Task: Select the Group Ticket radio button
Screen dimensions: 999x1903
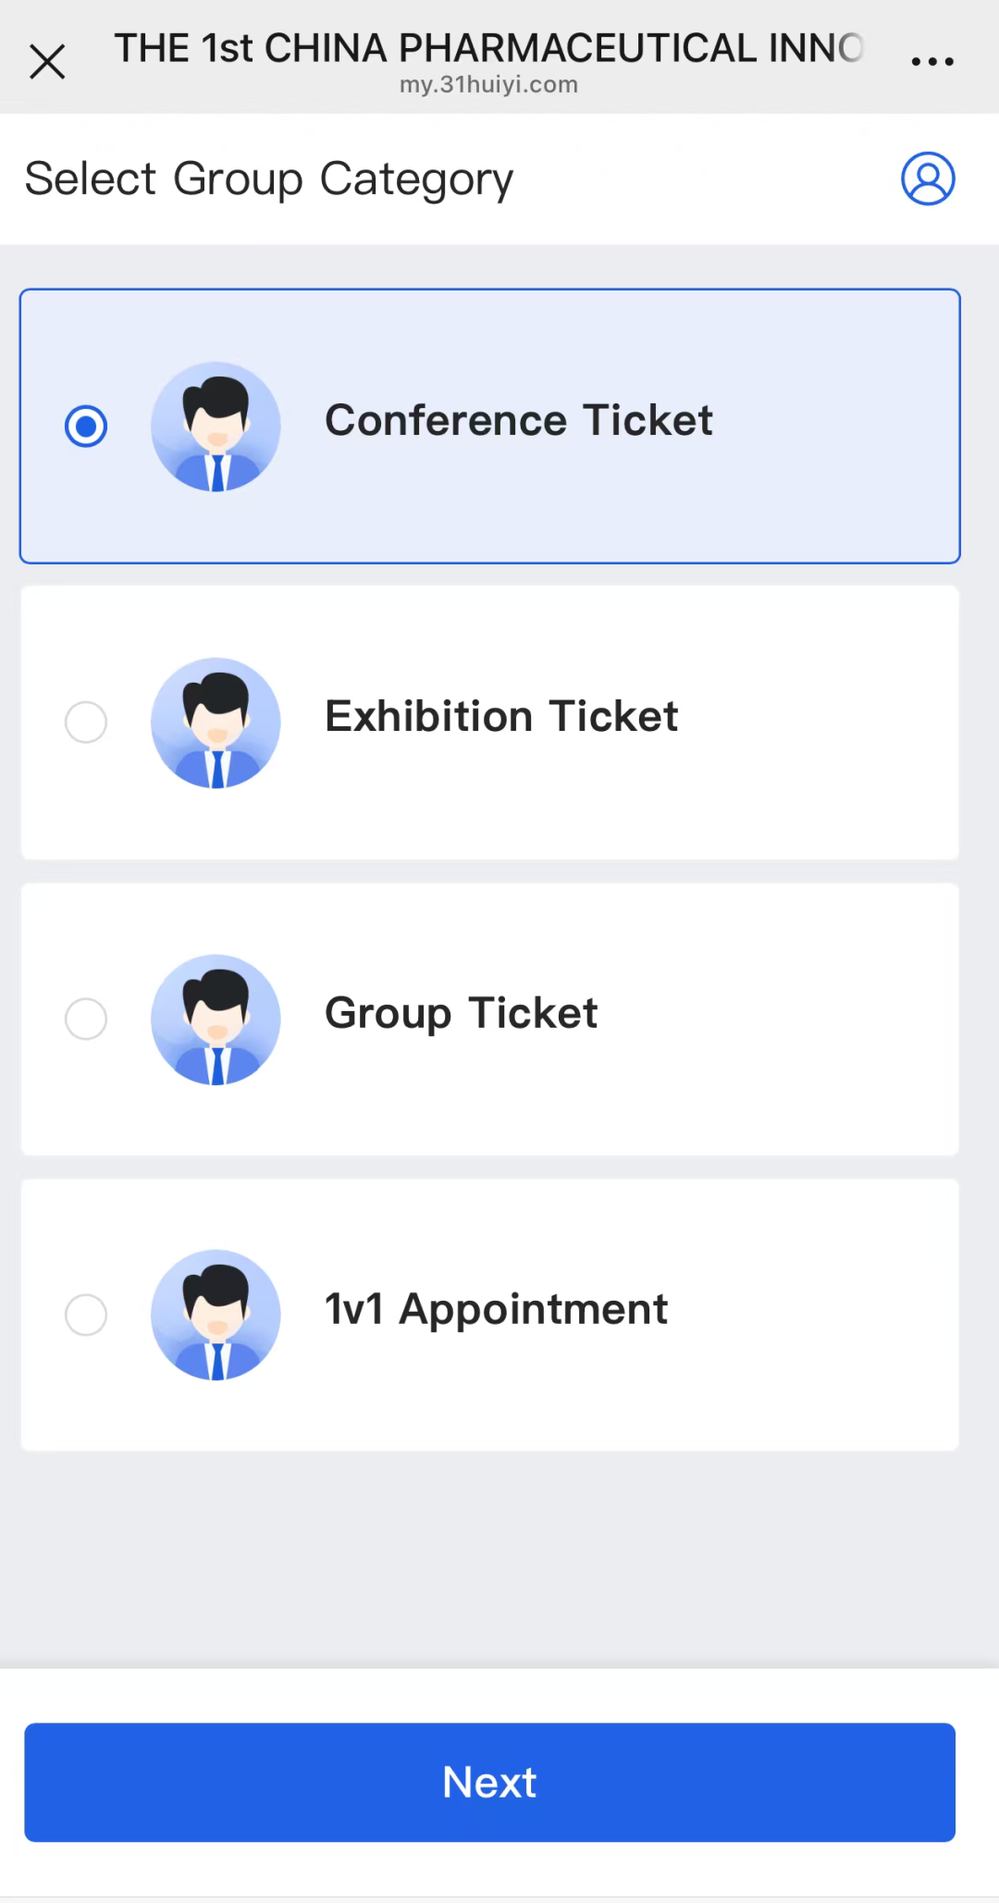Action: [x=86, y=1019]
